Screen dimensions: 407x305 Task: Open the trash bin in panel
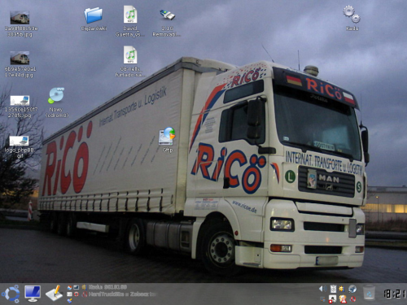[x=369, y=292]
